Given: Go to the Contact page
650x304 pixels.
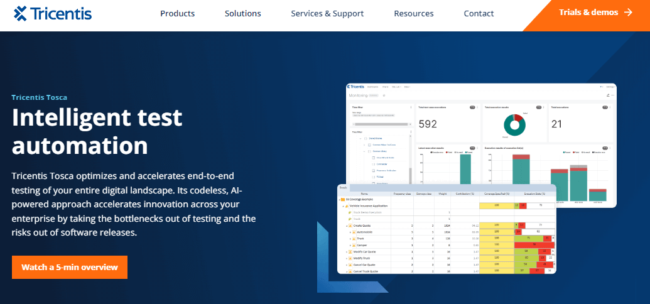Looking at the screenshot, I should [x=479, y=13].
